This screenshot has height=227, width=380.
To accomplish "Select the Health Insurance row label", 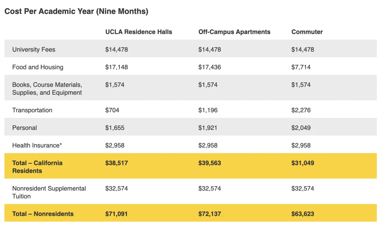I will point(37,145).
